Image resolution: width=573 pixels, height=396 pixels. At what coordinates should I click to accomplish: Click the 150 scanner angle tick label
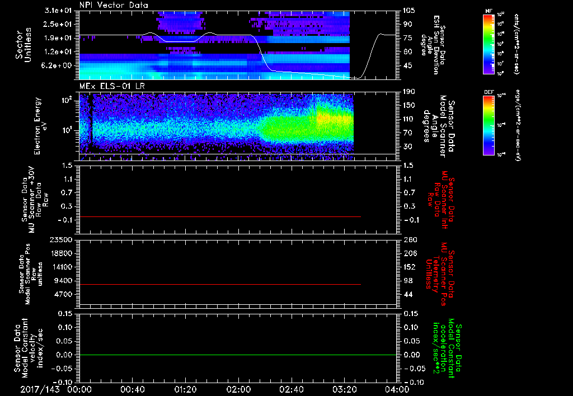coord(410,106)
